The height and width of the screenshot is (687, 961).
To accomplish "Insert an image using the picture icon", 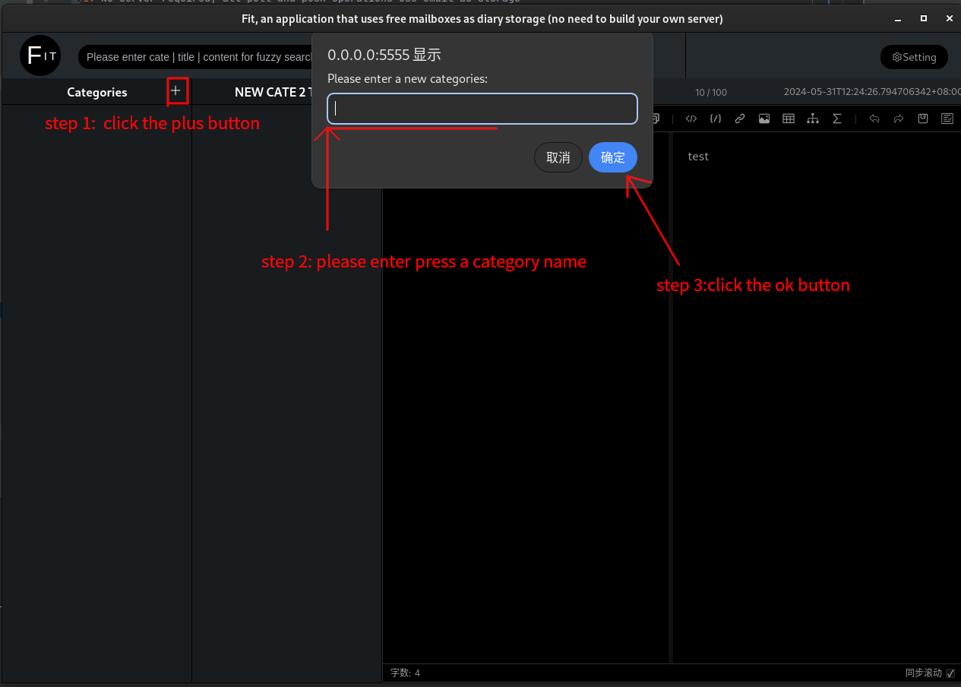I will [x=764, y=119].
